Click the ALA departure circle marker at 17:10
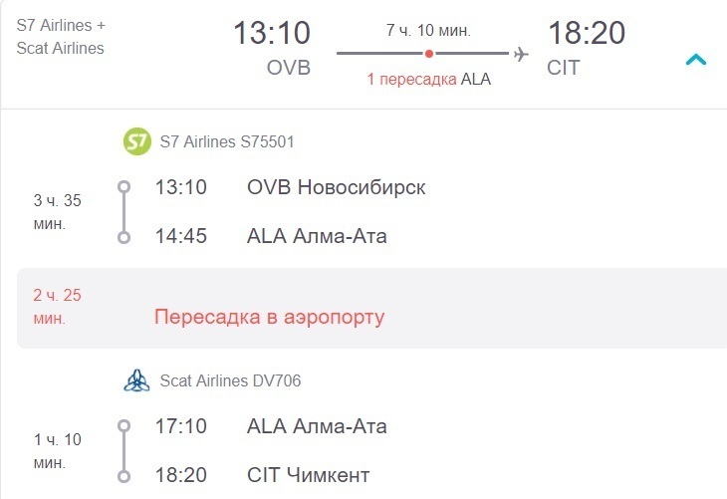This screenshot has width=727, height=499. pos(123,425)
